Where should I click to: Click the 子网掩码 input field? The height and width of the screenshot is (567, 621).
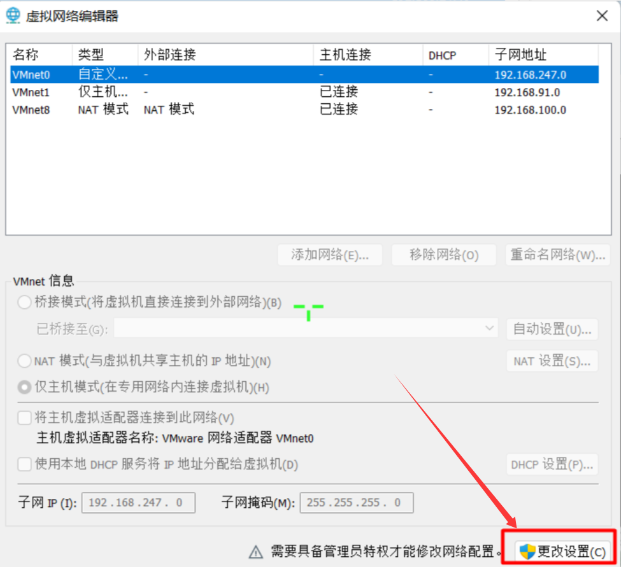click(x=357, y=503)
